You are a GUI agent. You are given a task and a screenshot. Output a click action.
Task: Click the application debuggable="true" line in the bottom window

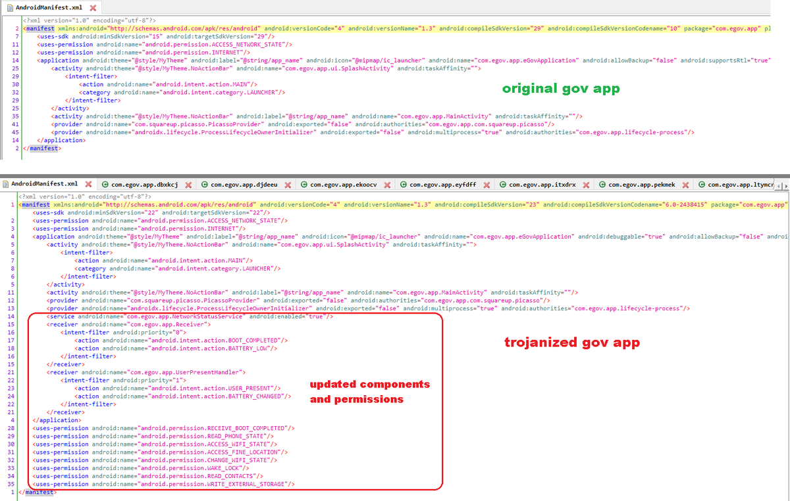pyautogui.click(x=411, y=236)
